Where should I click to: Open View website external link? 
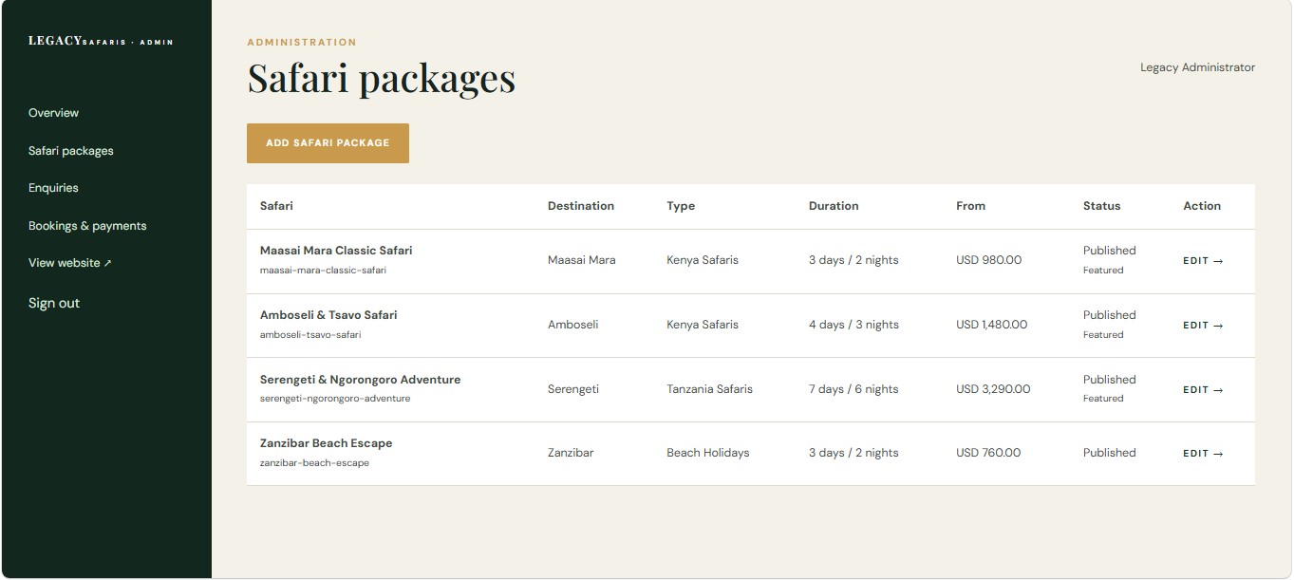[70, 263]
